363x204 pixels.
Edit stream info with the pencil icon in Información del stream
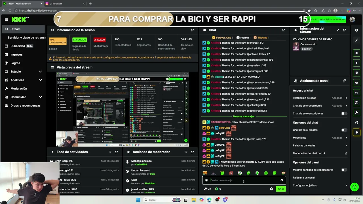338,30
